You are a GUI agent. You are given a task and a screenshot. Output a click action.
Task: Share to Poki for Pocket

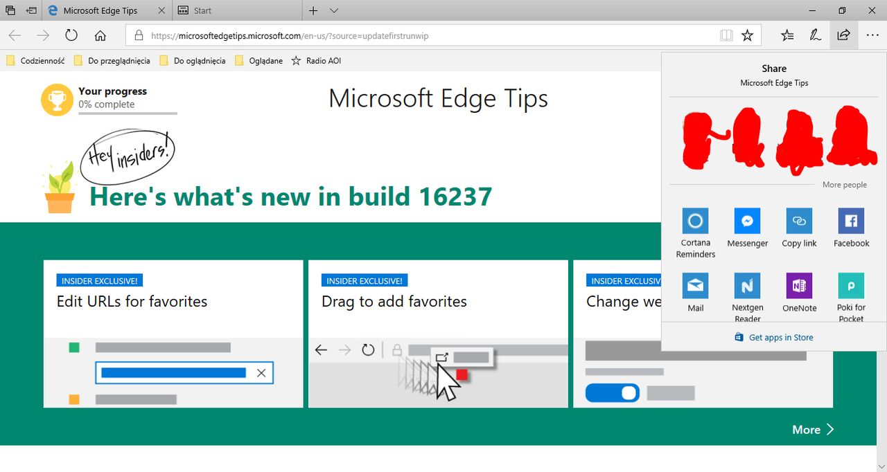click(851, 298)
